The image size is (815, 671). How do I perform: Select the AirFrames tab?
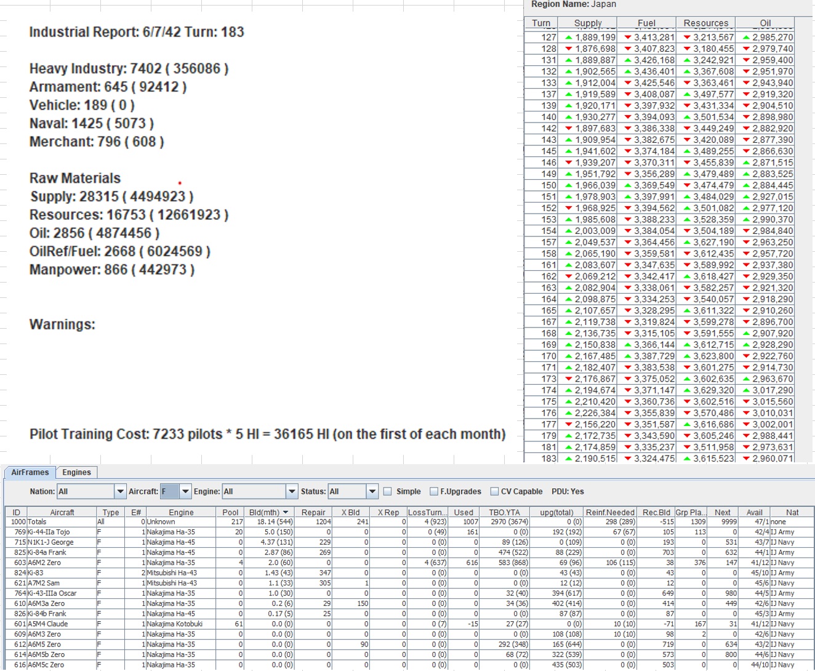coord(30,472)
